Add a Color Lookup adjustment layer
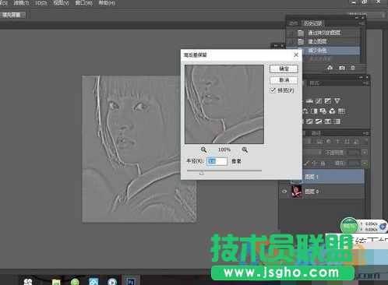The width and height of the screenshot is (388, 285). 341,111
